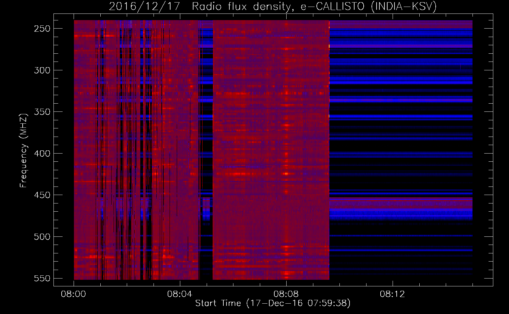Click the 'Start Time (17-Dec-16 07:59:38)' label

(273, 303)
